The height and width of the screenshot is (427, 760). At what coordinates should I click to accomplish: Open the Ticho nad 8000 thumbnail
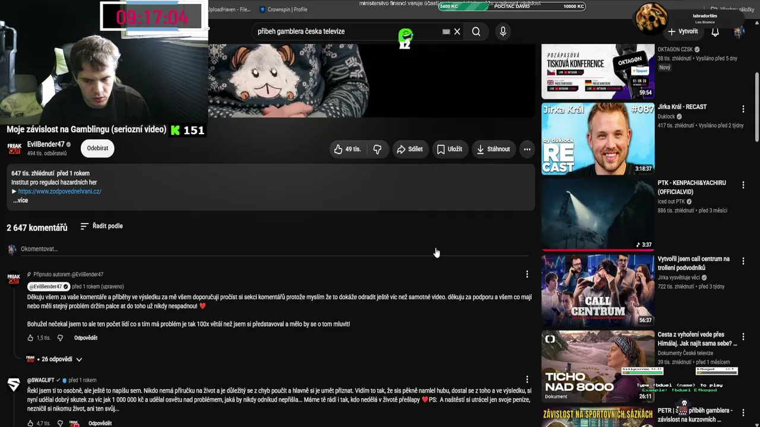click(x=598, y=366)
